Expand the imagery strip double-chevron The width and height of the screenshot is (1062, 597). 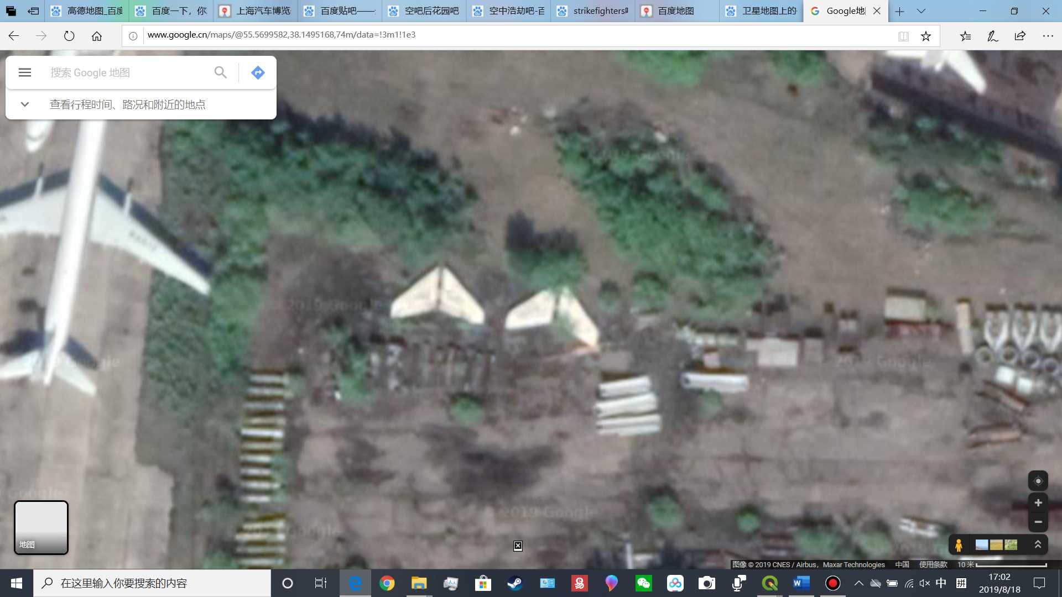click(x=1038, y=545)
